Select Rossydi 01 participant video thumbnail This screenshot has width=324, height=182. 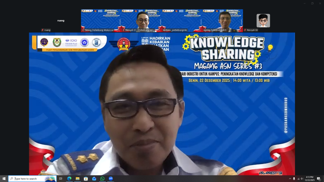click(x=142, y=21)
